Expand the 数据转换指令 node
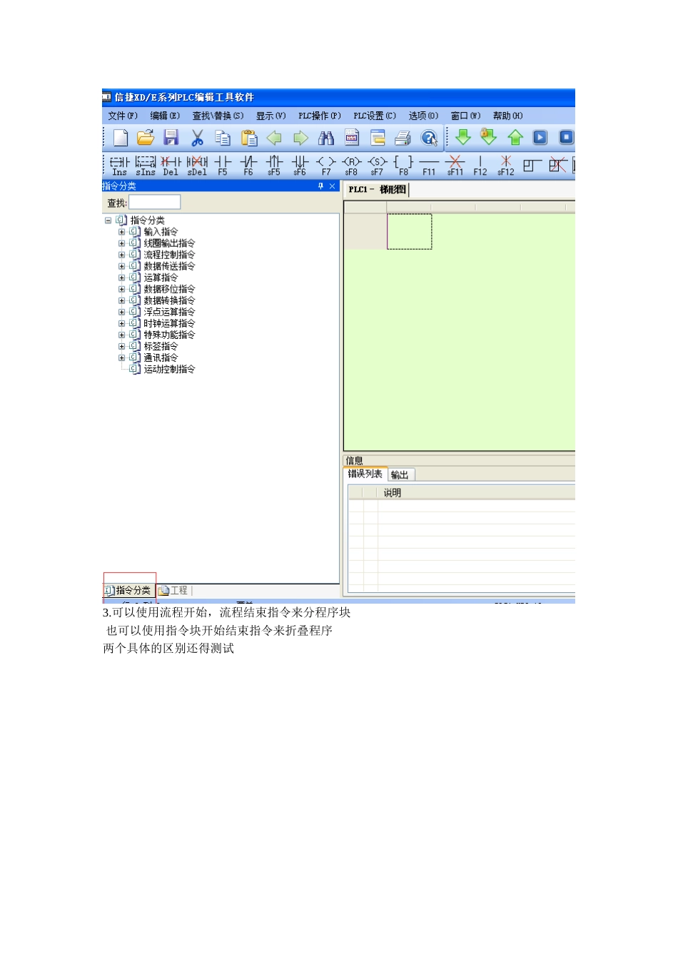 (121, 300)
